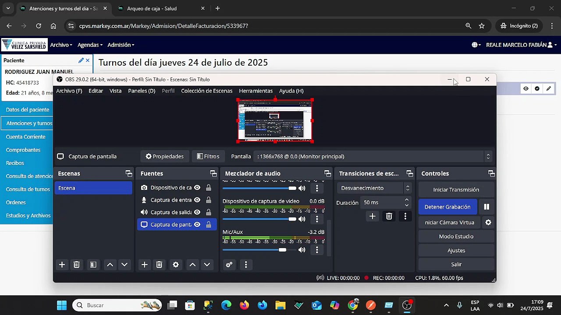Adjust Duración 50 ms stepper arrows
561x315 pixels.
point(407,203)
